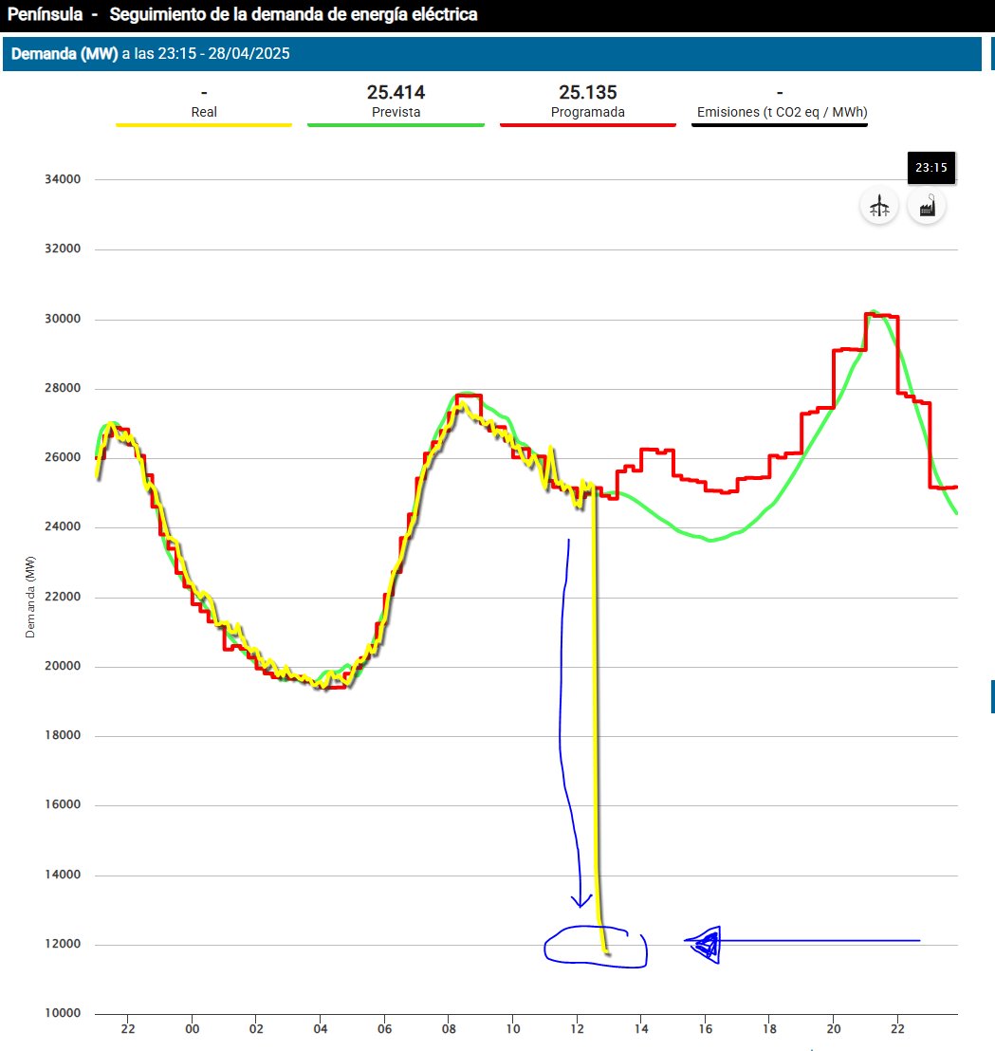
Task: Click the 04 hour x-axis tick
Action: [321, 1028]
